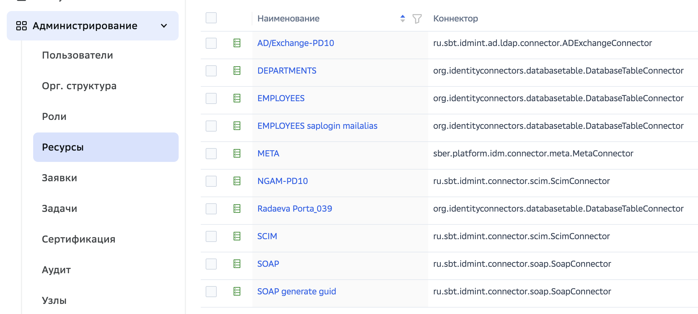Sort the Наименование column using arrows
Screen dimensions: 698x314
coord(403,18)
